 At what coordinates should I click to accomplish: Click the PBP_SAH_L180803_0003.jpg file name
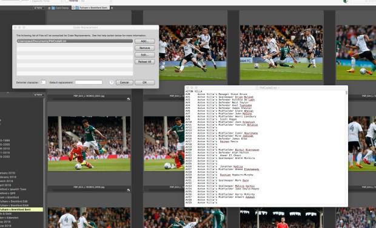point(89,96)
